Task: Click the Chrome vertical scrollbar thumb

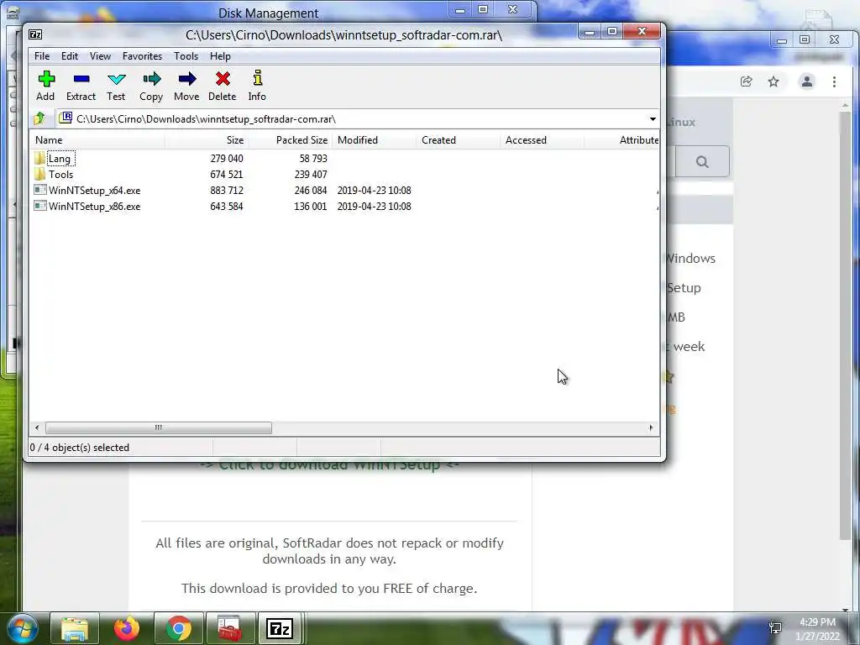Action: coord(845,325)
